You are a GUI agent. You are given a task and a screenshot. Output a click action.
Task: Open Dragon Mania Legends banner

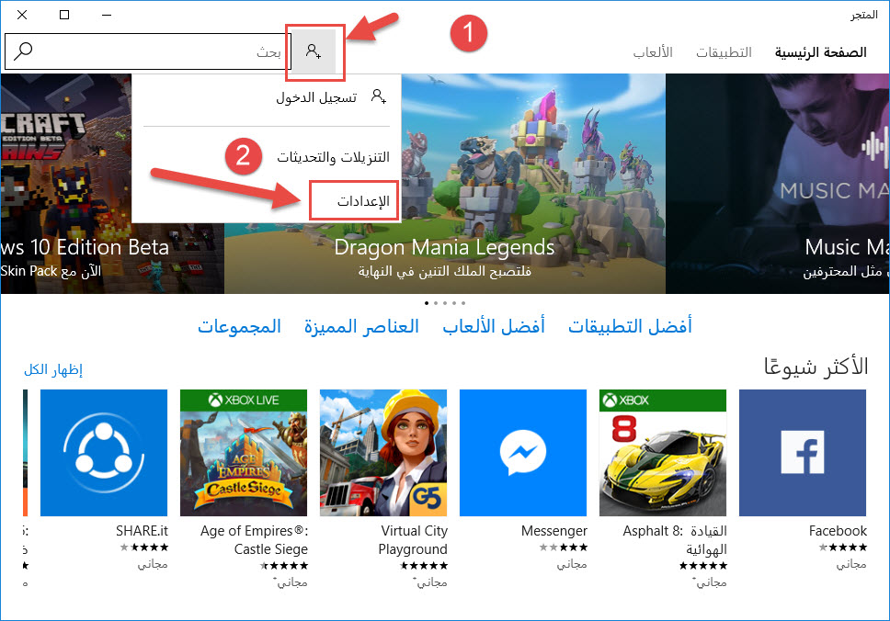(444, 183)
